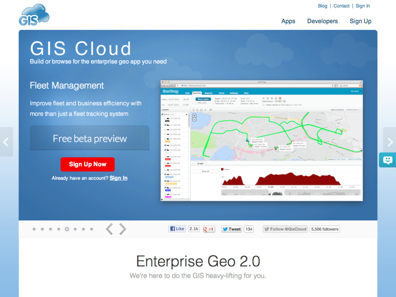This screenshot has width=396, height=297.
Task: Click the Free beta preview banner
Action: [x=90, y=138]
